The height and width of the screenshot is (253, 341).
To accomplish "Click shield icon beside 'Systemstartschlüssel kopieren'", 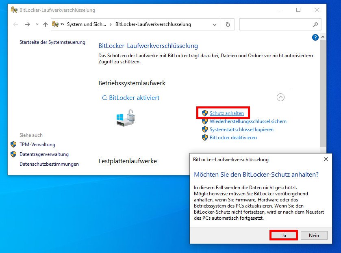I will tap(205, 130).
